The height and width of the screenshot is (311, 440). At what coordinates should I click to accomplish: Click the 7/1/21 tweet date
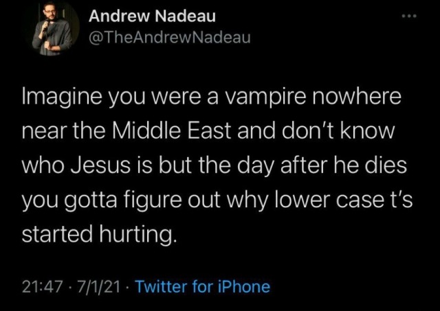coord(98,286)
